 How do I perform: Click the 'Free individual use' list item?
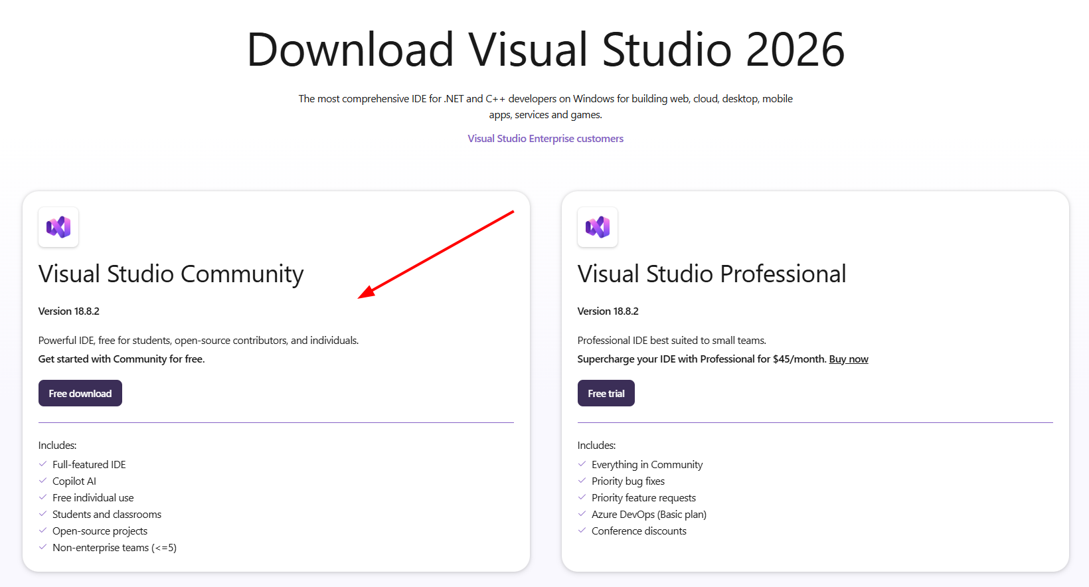[93, 498]
